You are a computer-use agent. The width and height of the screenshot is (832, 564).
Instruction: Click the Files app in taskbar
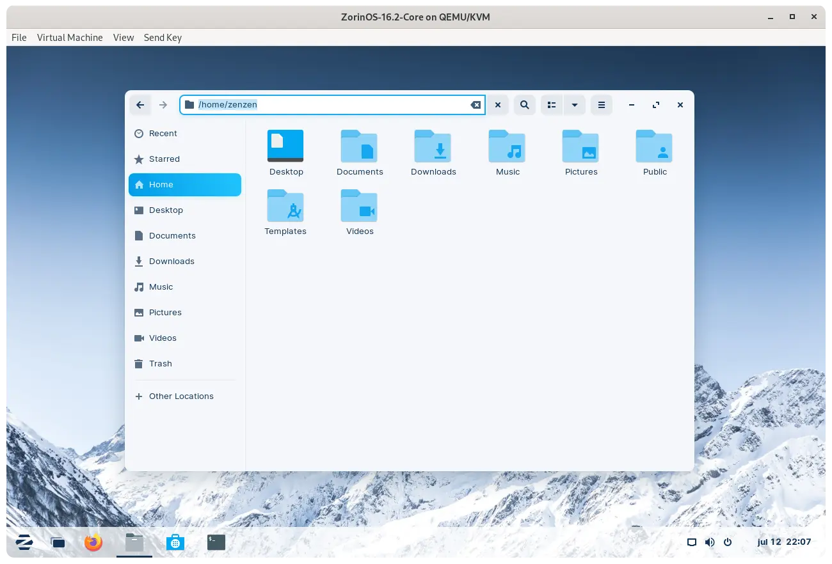pyautogui.click(x=134, y=542)
